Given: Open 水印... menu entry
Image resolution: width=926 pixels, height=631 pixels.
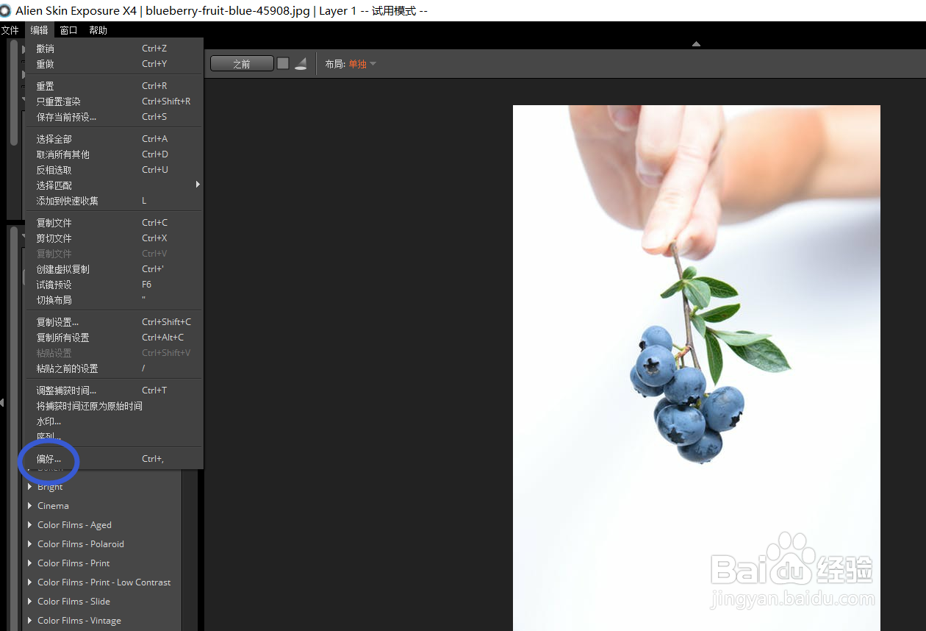Looking at the screenshot, I should pyautogui.click(x=115, y=421).
